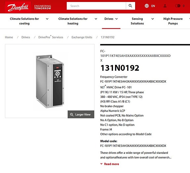
Task: Click the ENGINEERING TOMORROW tagline
Action: [x=43, y=7]
